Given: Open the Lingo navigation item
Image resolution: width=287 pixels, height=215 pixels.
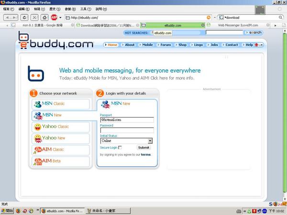Looking at the screenshot, I should point(197,45).
